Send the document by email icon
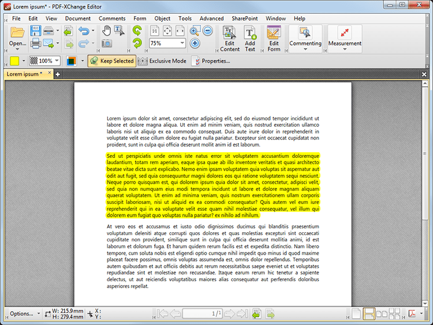 click(48, 43)
